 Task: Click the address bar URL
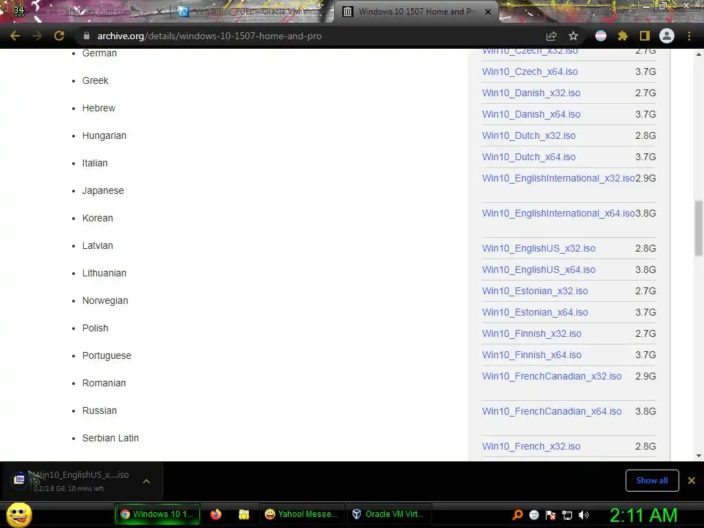point(209,36)
